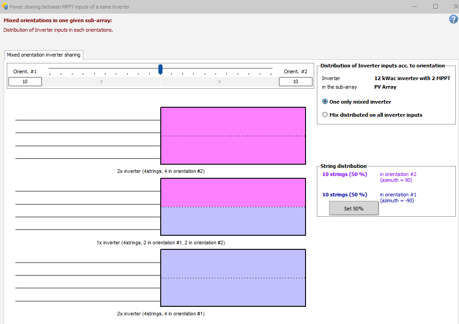Click the PVsyst app icon in title bar

tap(5, 6)
